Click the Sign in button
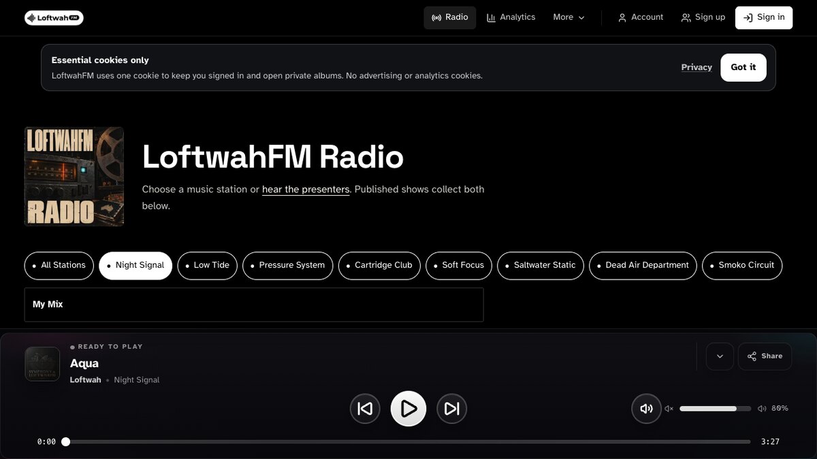 [x=764, y=18]
